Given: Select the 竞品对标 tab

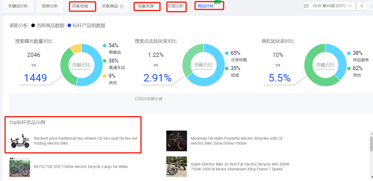Looking at the screenshot, I should pyautogui.click(x=205, y=6).
